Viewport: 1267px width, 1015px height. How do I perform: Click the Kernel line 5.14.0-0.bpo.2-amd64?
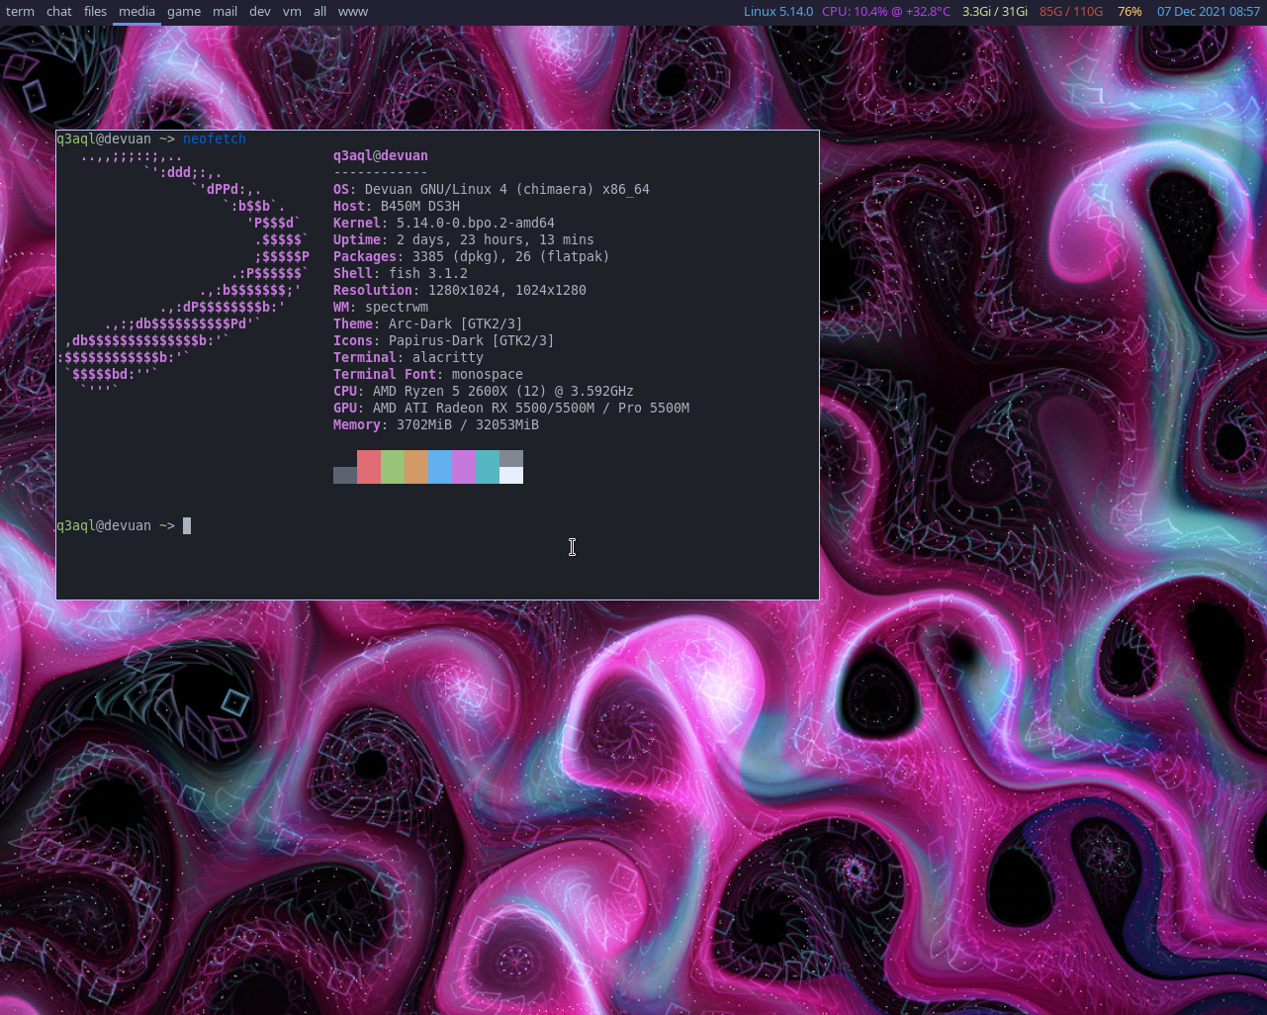(444, 223)
